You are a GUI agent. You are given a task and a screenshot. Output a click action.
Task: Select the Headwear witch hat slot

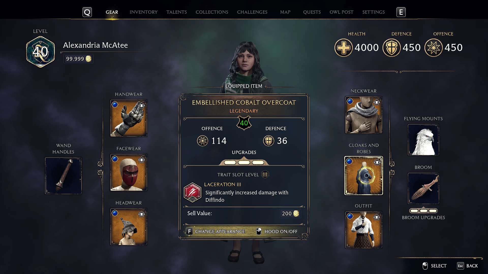pyautogui.click(x=129, y=227)
